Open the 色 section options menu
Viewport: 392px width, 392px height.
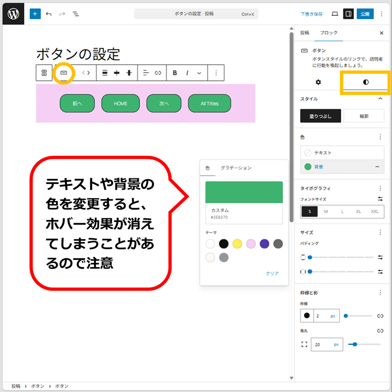pyautogui.click(x=380, y=137)
